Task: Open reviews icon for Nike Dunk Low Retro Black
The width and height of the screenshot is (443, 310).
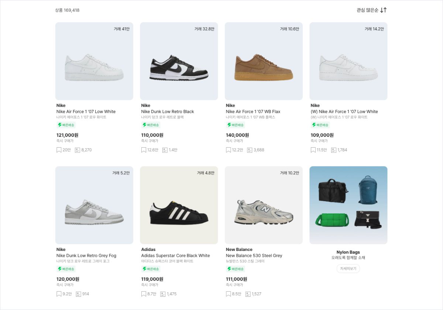Action: (x=165, y=150)
